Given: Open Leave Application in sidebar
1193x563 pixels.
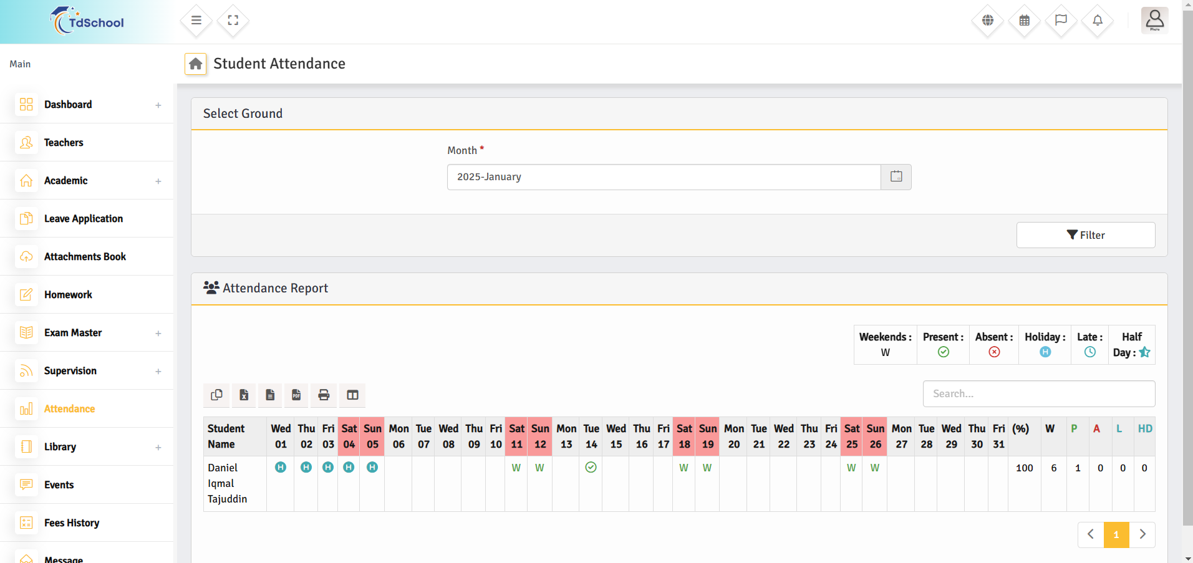Looking at the screenshot, I should tap(84, 219).
